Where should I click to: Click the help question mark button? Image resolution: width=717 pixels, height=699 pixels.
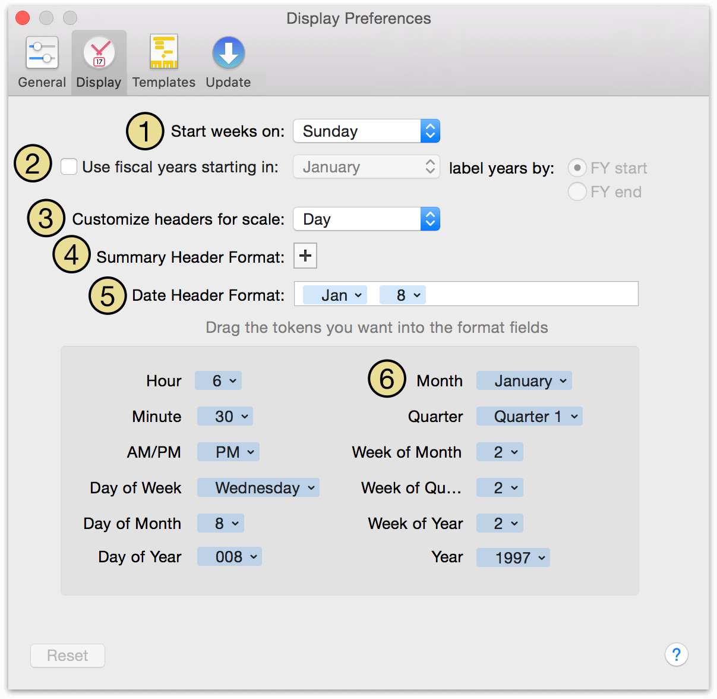(676, 655)
